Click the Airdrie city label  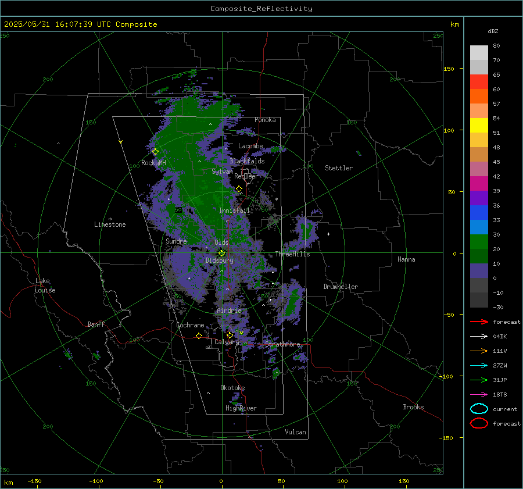(x=229, y=310)
